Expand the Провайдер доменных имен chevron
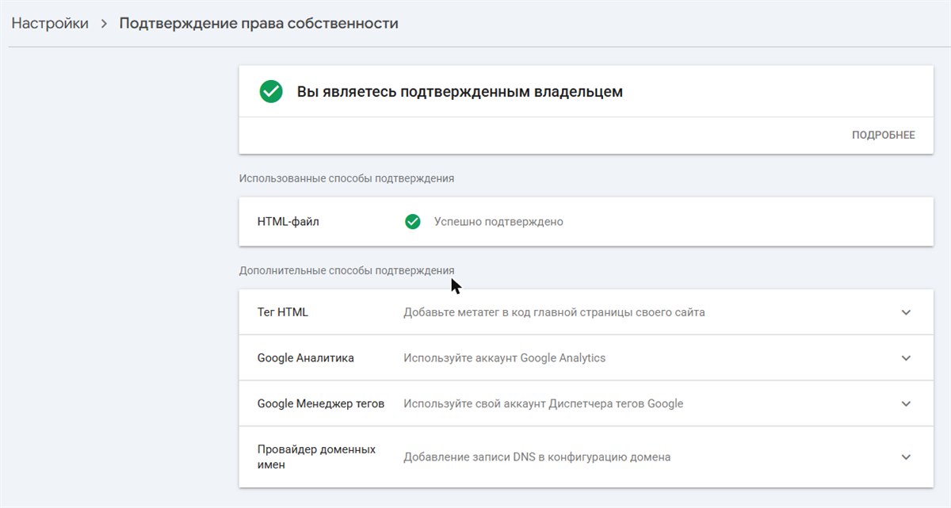 click(907, 457)
